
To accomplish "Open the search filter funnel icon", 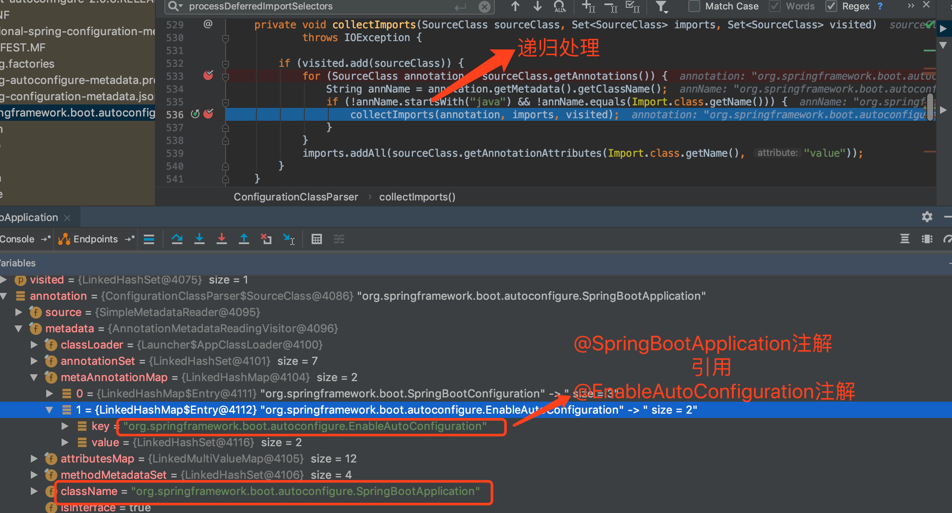I will [662, 6].
